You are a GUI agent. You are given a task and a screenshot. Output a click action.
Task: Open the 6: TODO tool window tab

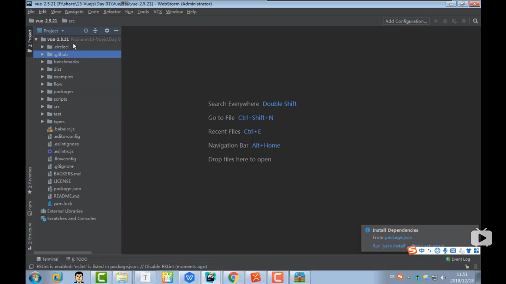pyautogui.click(x=77, y=259)
